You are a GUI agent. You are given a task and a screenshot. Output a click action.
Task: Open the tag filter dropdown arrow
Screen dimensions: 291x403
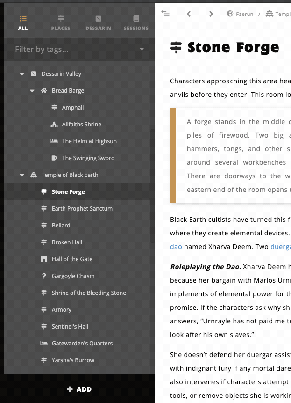pos(142,49)
